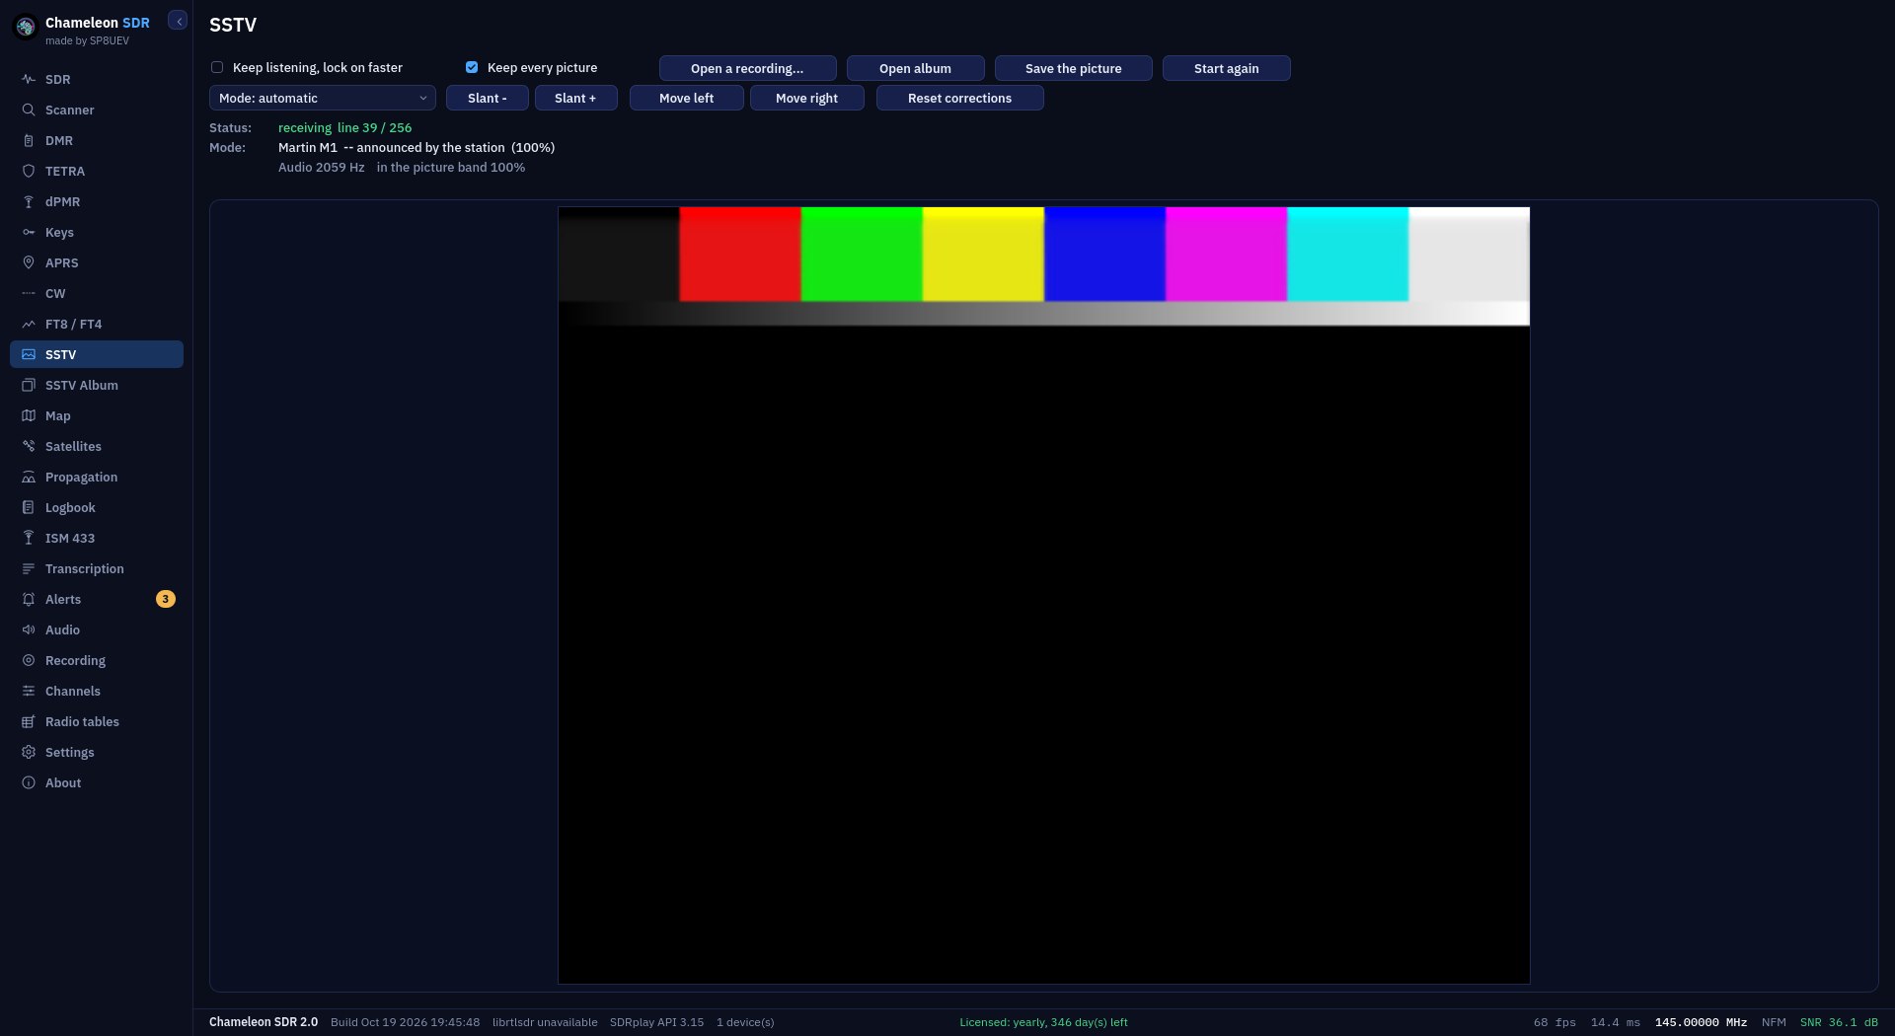Click the dPMR antenna icon
This screenshot has width=1895, height=1036.
pos(29,201)
